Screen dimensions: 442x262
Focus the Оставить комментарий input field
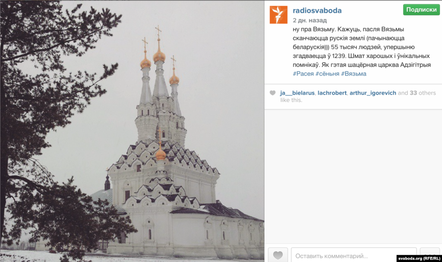click(354, 255)
